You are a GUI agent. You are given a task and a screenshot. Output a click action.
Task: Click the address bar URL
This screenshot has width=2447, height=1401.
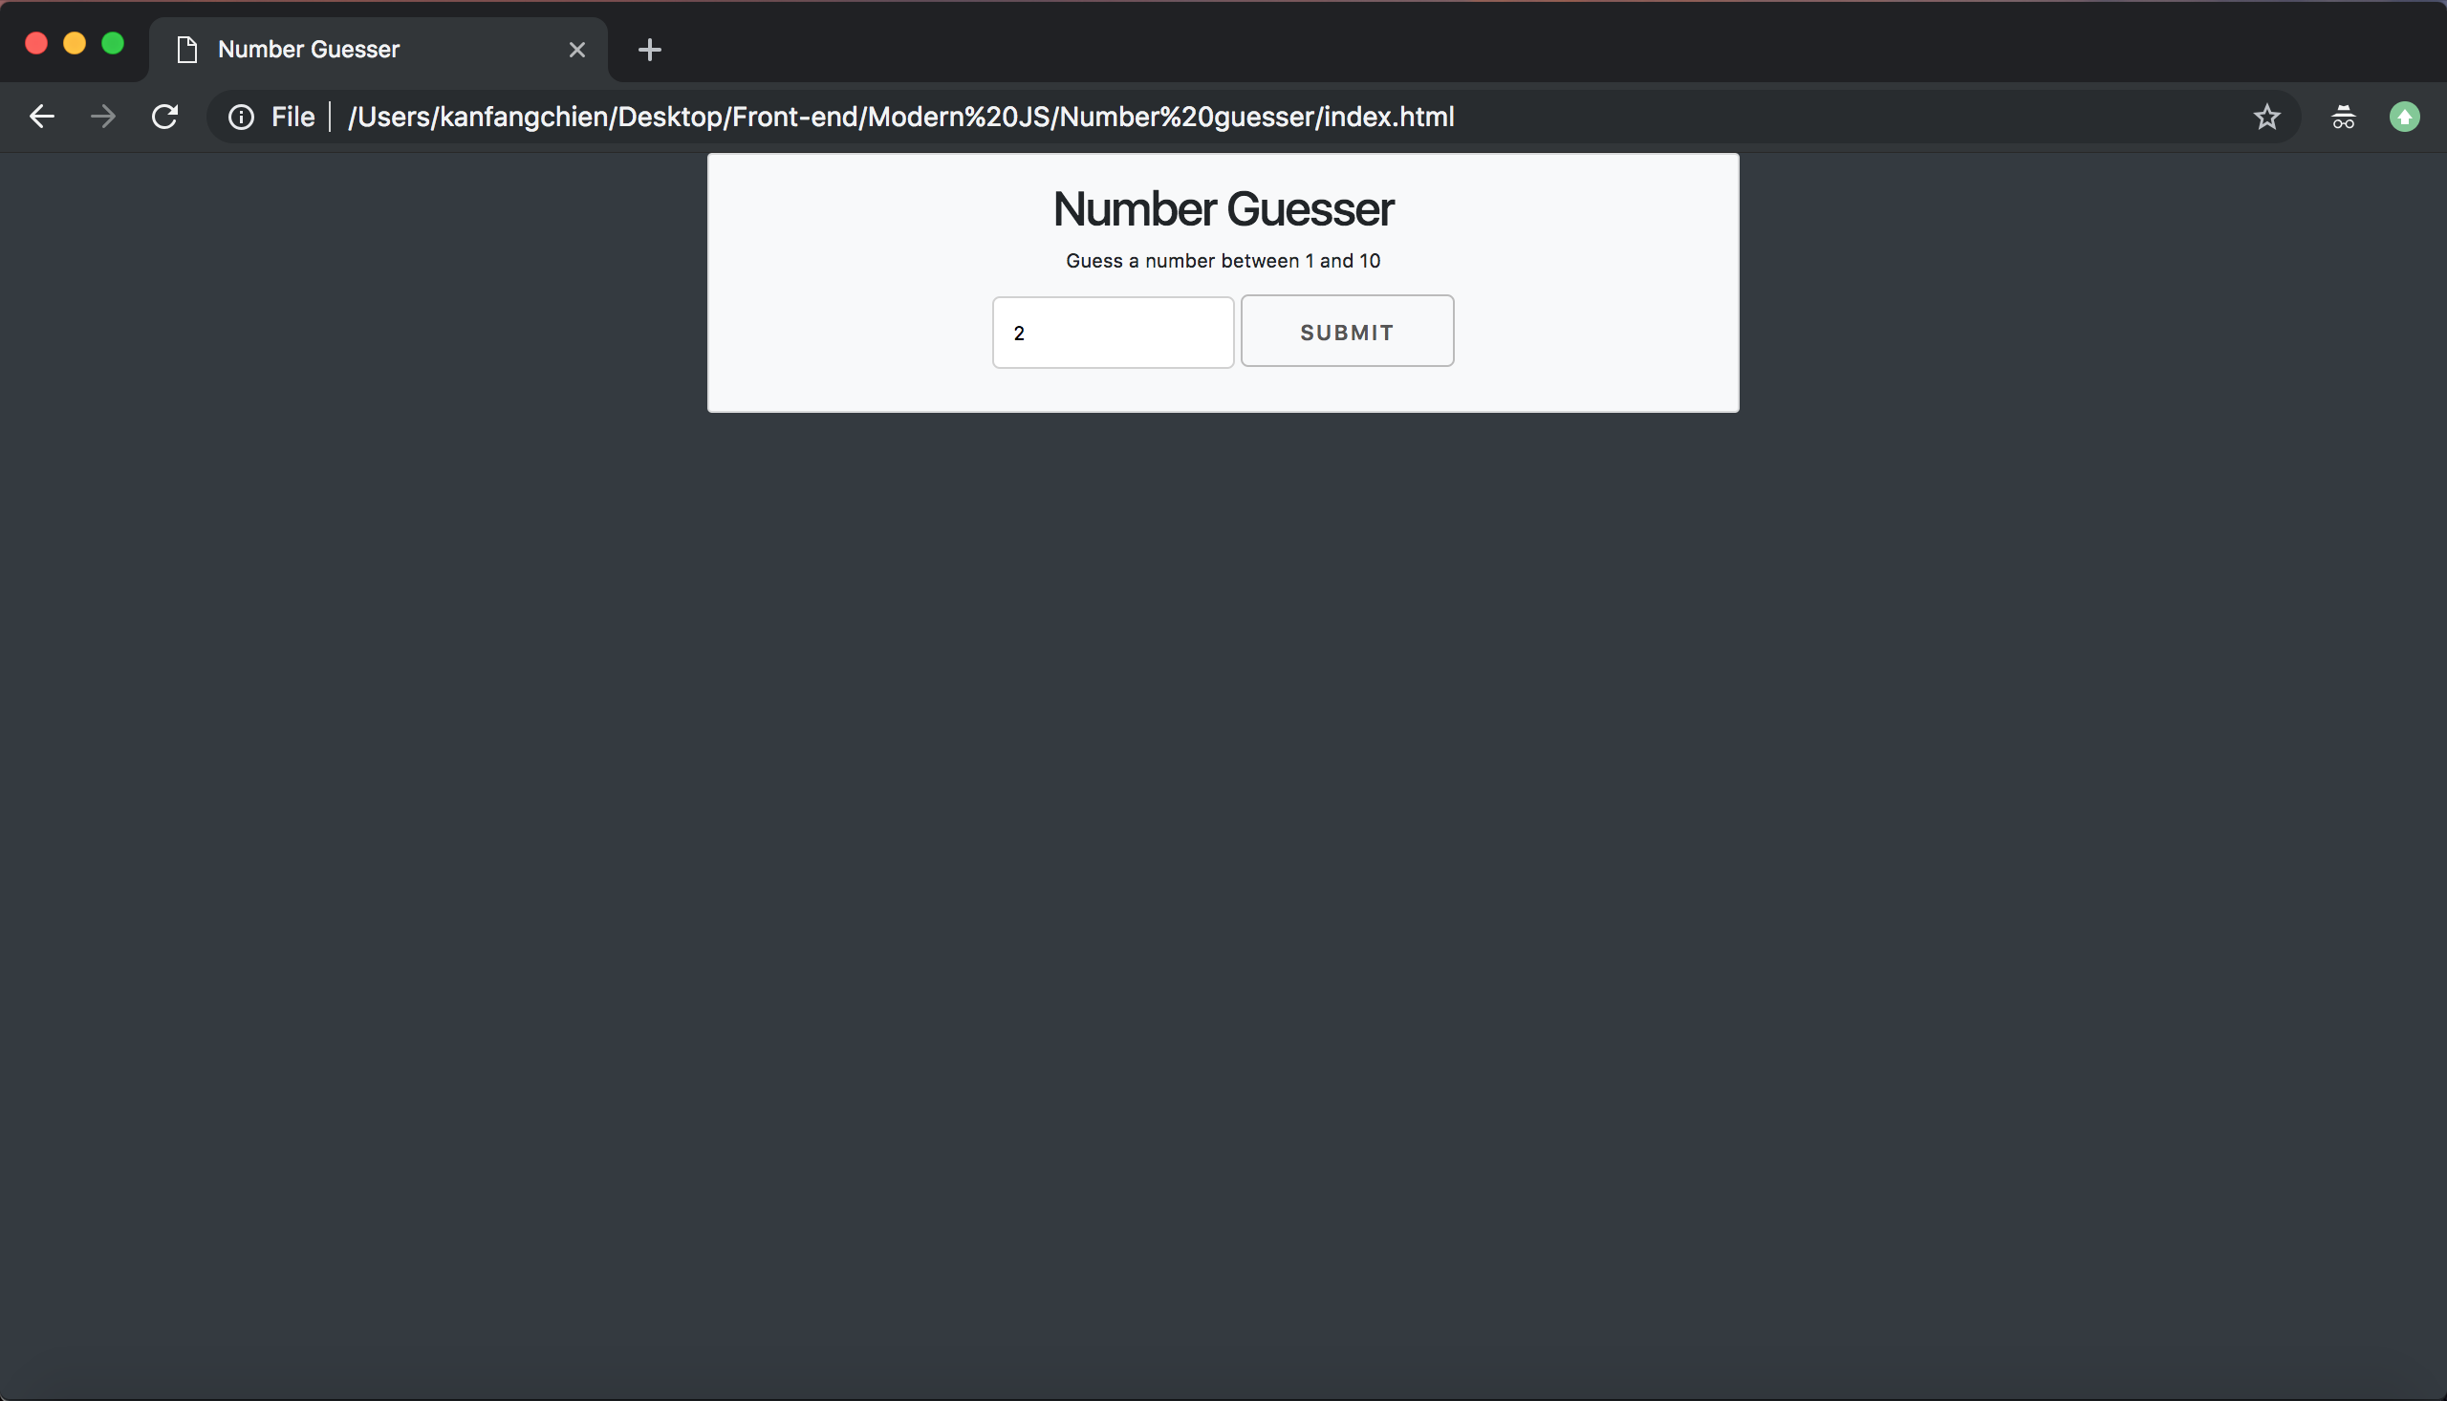tap(900, 117)
